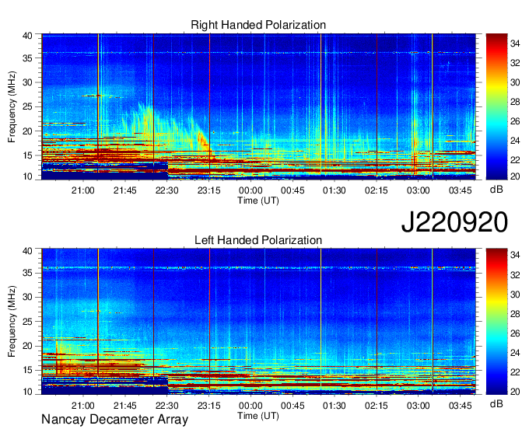Click the 'Right Handed Polarization' plot title
This screenshot has width=529, height=429.
point(258,25)
